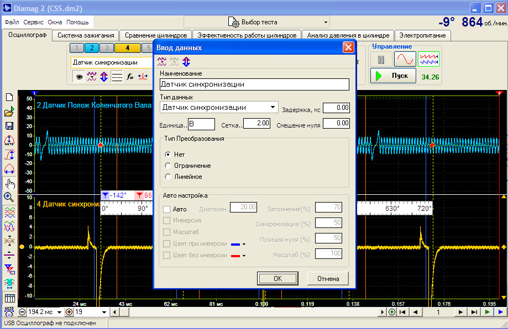Click the blue up-down arrows icon in dialog
Viewport: 508px width, 329px height.
click(186, 61)
